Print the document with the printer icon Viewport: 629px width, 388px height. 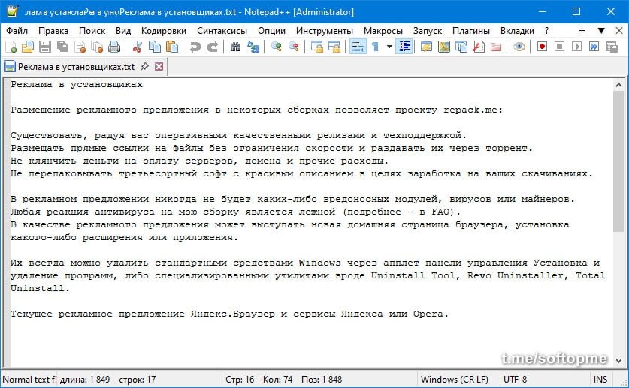click(114, 47)
